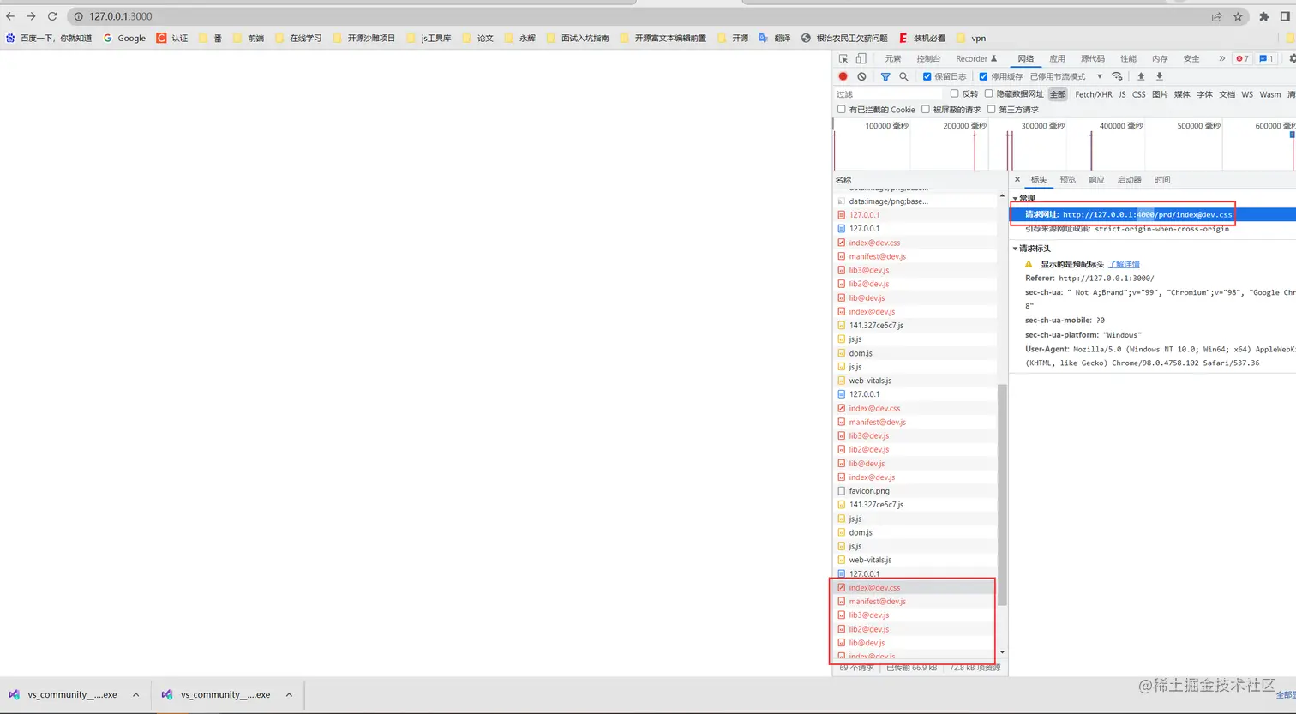Filter requests by 图片 type
Viewport: 1296px width, 714px height.
pyautogui.click(x=1160, y=94)
